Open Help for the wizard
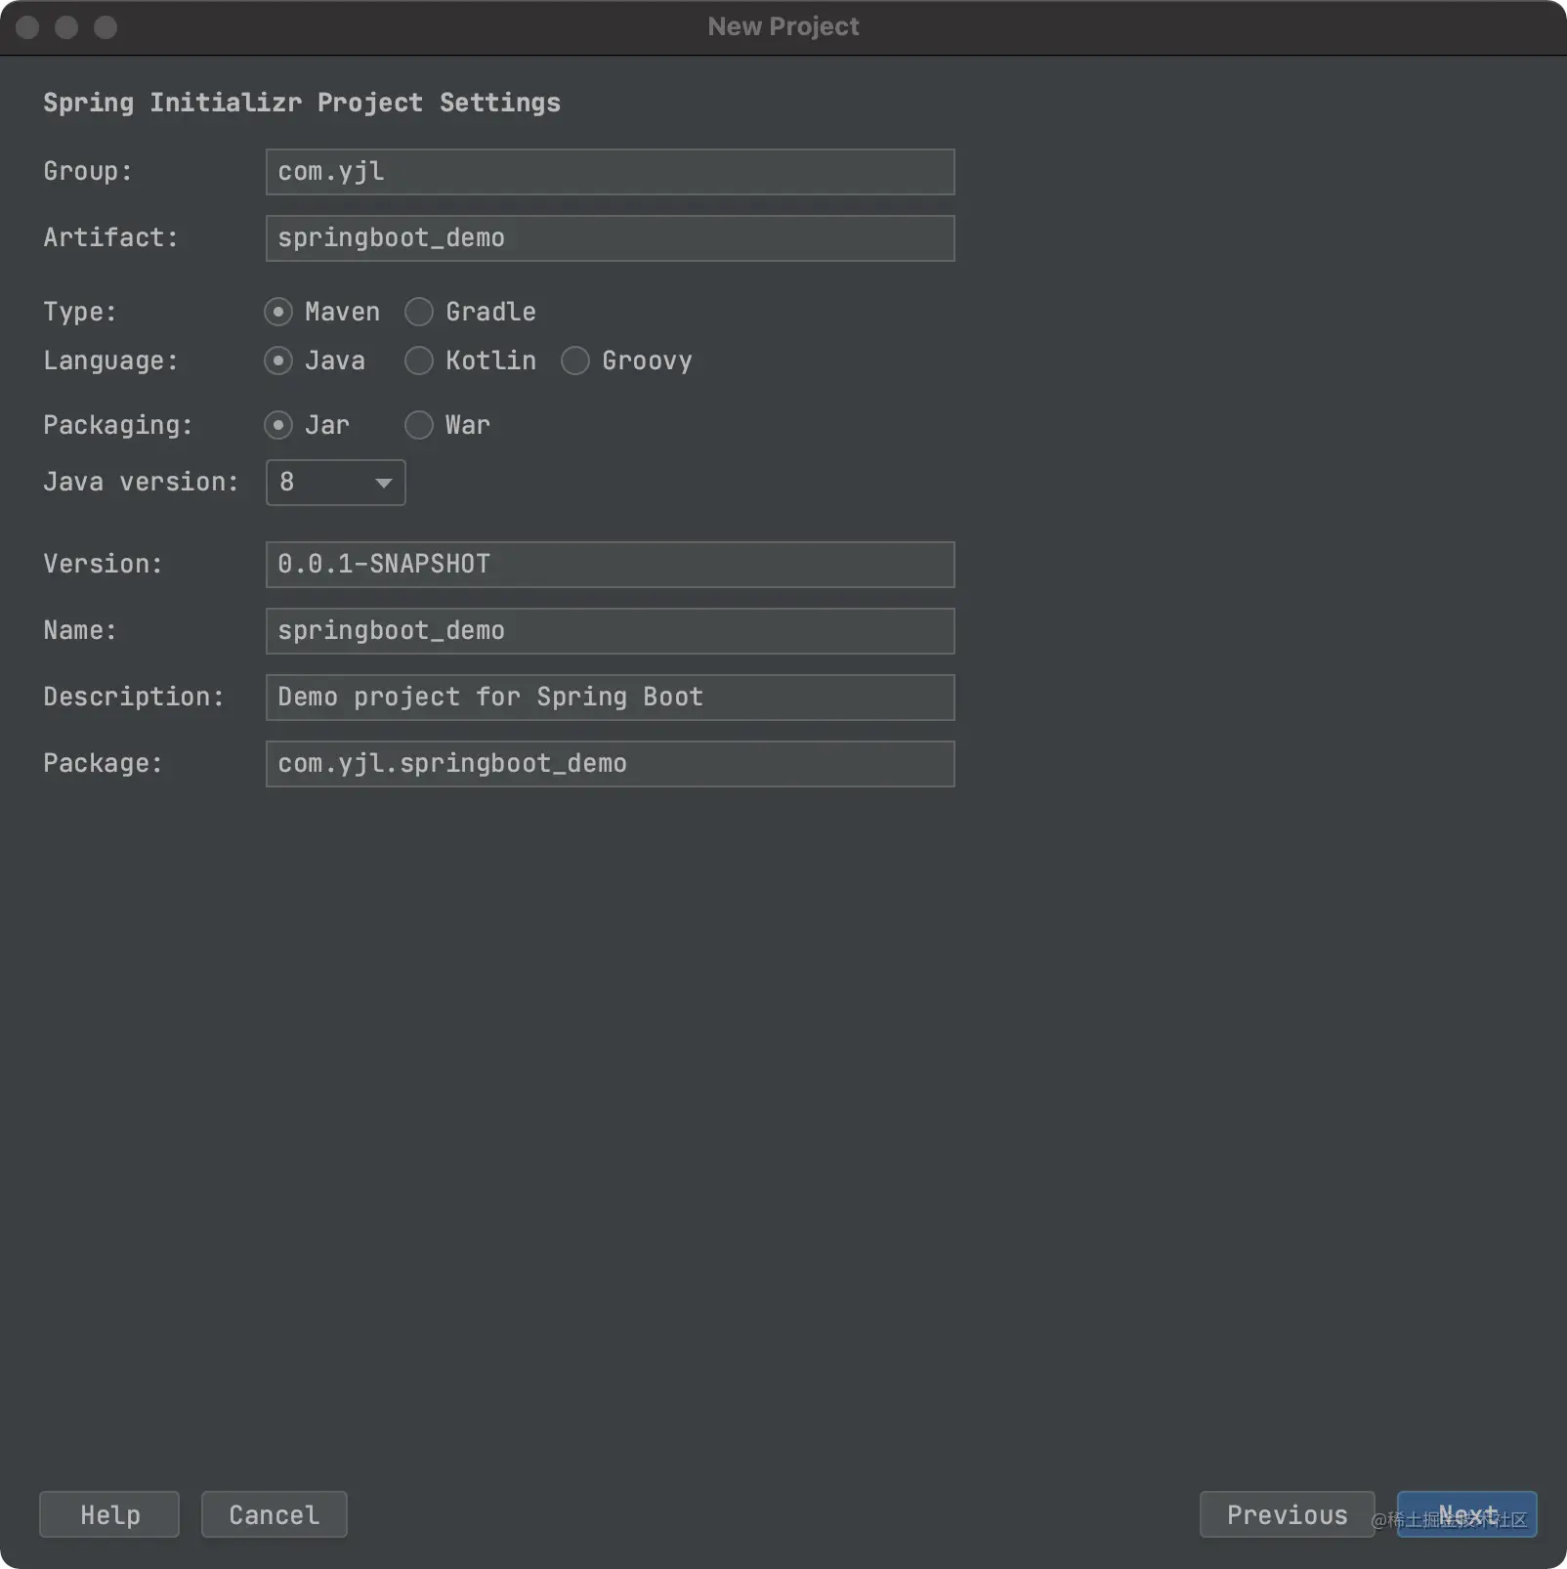1567x1569 pixels. (109, 1514)
